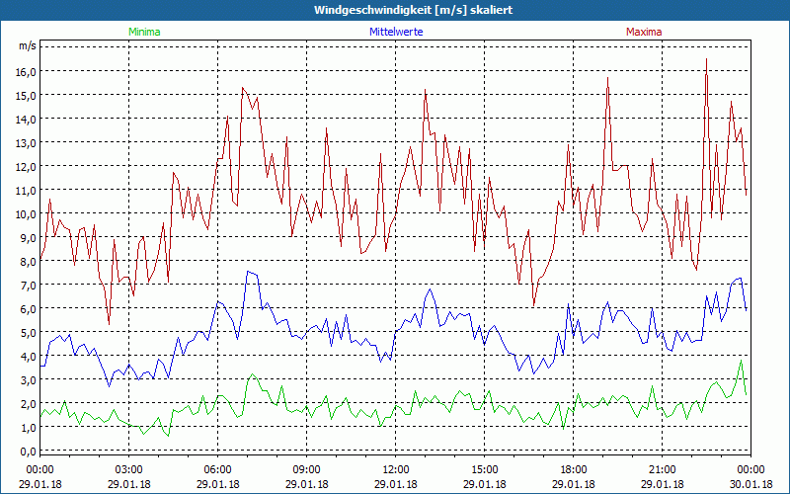Click the m/s unit label on the y-axis

(x=28, y=46)
